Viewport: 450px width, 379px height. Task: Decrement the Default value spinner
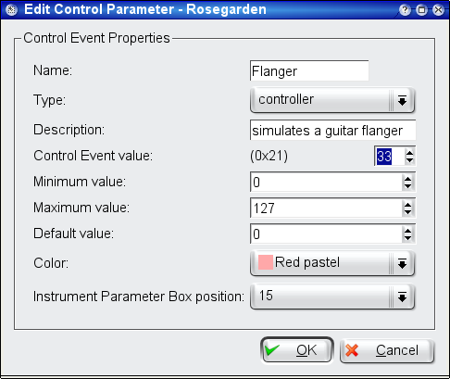[407, 238]
